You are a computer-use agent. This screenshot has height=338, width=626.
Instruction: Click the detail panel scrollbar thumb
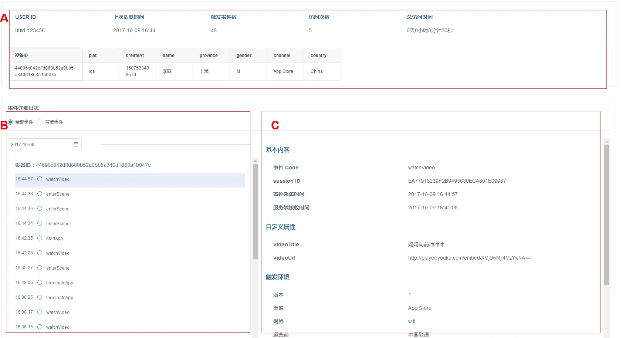point(606,215)
